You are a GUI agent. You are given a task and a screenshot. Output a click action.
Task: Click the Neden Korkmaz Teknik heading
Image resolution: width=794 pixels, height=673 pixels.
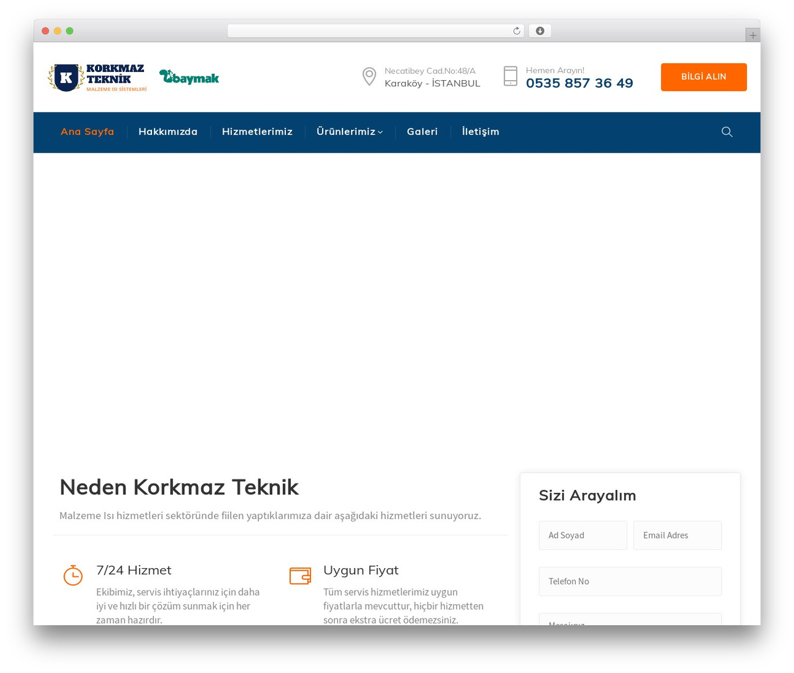(x=179, y=487)
